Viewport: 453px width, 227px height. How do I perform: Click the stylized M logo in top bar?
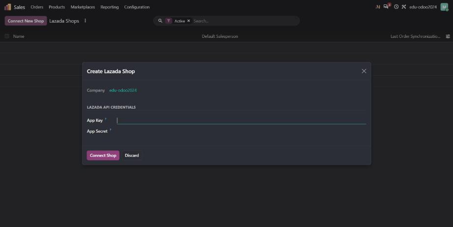pyautogui.click(x=378, y=7)
